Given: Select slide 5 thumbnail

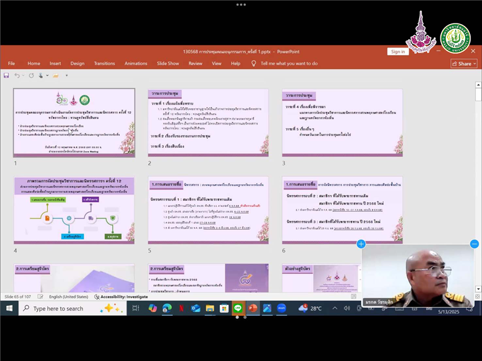Looking at the screenshot, I should pos(208,210).
